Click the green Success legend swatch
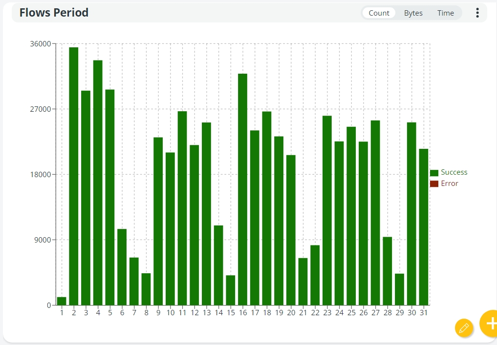The image size is (497, 345). 434,173
